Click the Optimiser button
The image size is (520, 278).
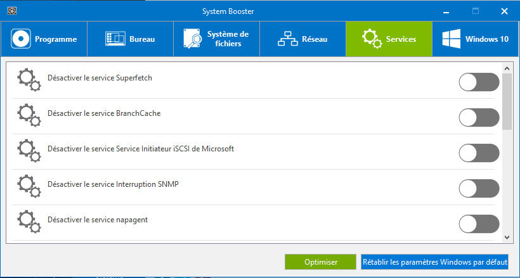pyautogui.click(x=321, y=262)
